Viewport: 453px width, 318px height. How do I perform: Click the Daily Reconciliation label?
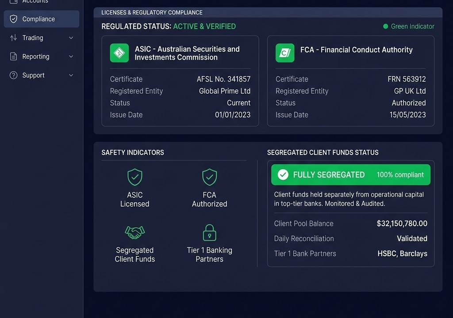pos(304,238)
